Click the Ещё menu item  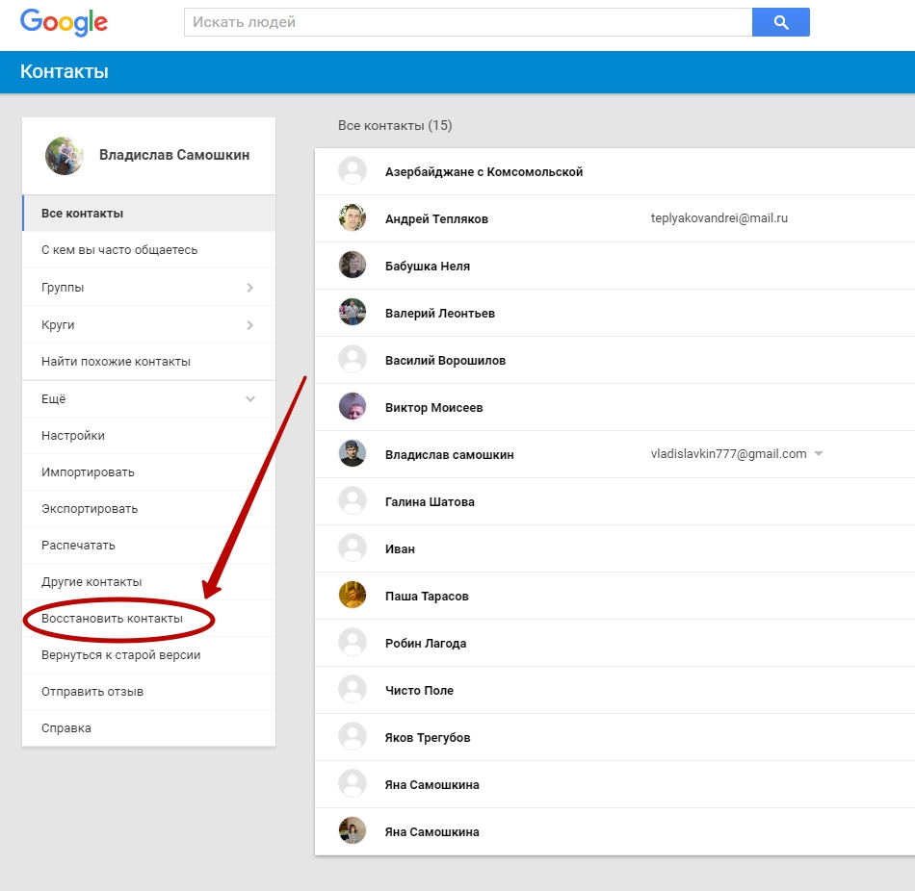point(148,399)
